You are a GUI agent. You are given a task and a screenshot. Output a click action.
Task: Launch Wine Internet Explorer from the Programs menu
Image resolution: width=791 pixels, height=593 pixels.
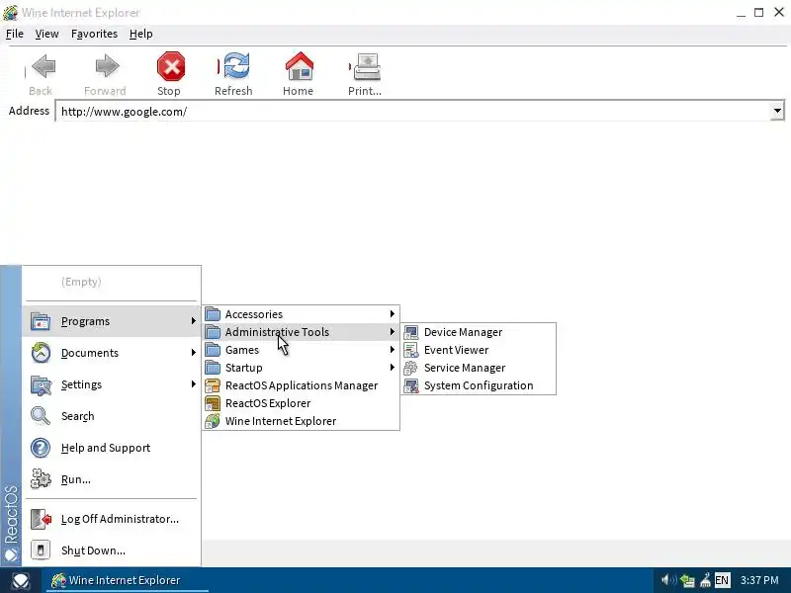(301, 421)
